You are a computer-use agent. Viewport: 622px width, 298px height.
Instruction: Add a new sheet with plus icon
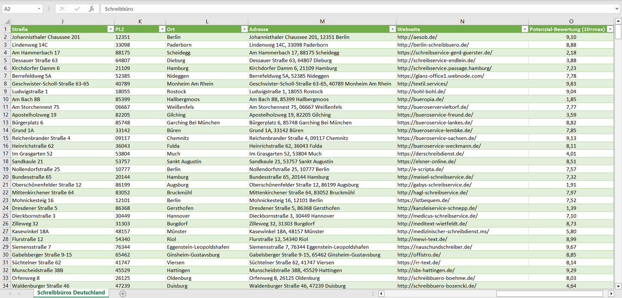(123, 293)
